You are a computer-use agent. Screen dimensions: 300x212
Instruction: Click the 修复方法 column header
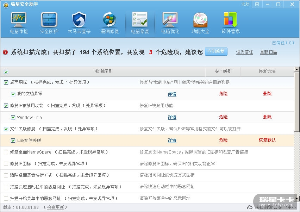coord(267,71)
